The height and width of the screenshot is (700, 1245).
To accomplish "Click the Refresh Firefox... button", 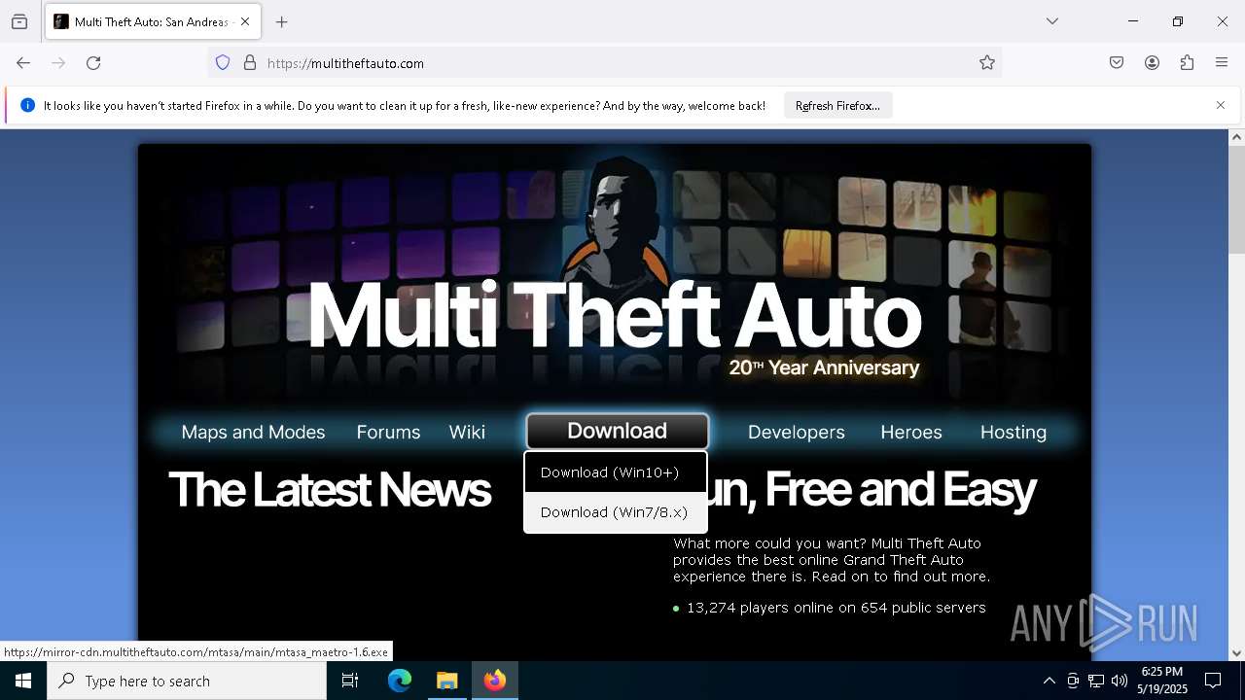I will pyautogui.click(x=837, y=105).
